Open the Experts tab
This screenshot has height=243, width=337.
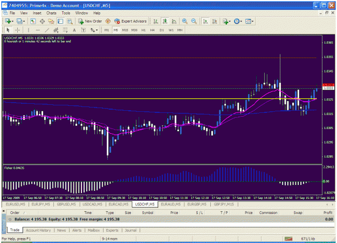coord(112,230)
